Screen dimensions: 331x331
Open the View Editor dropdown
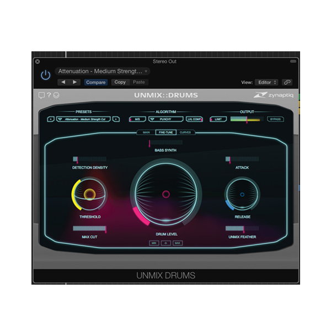(266, 82)
